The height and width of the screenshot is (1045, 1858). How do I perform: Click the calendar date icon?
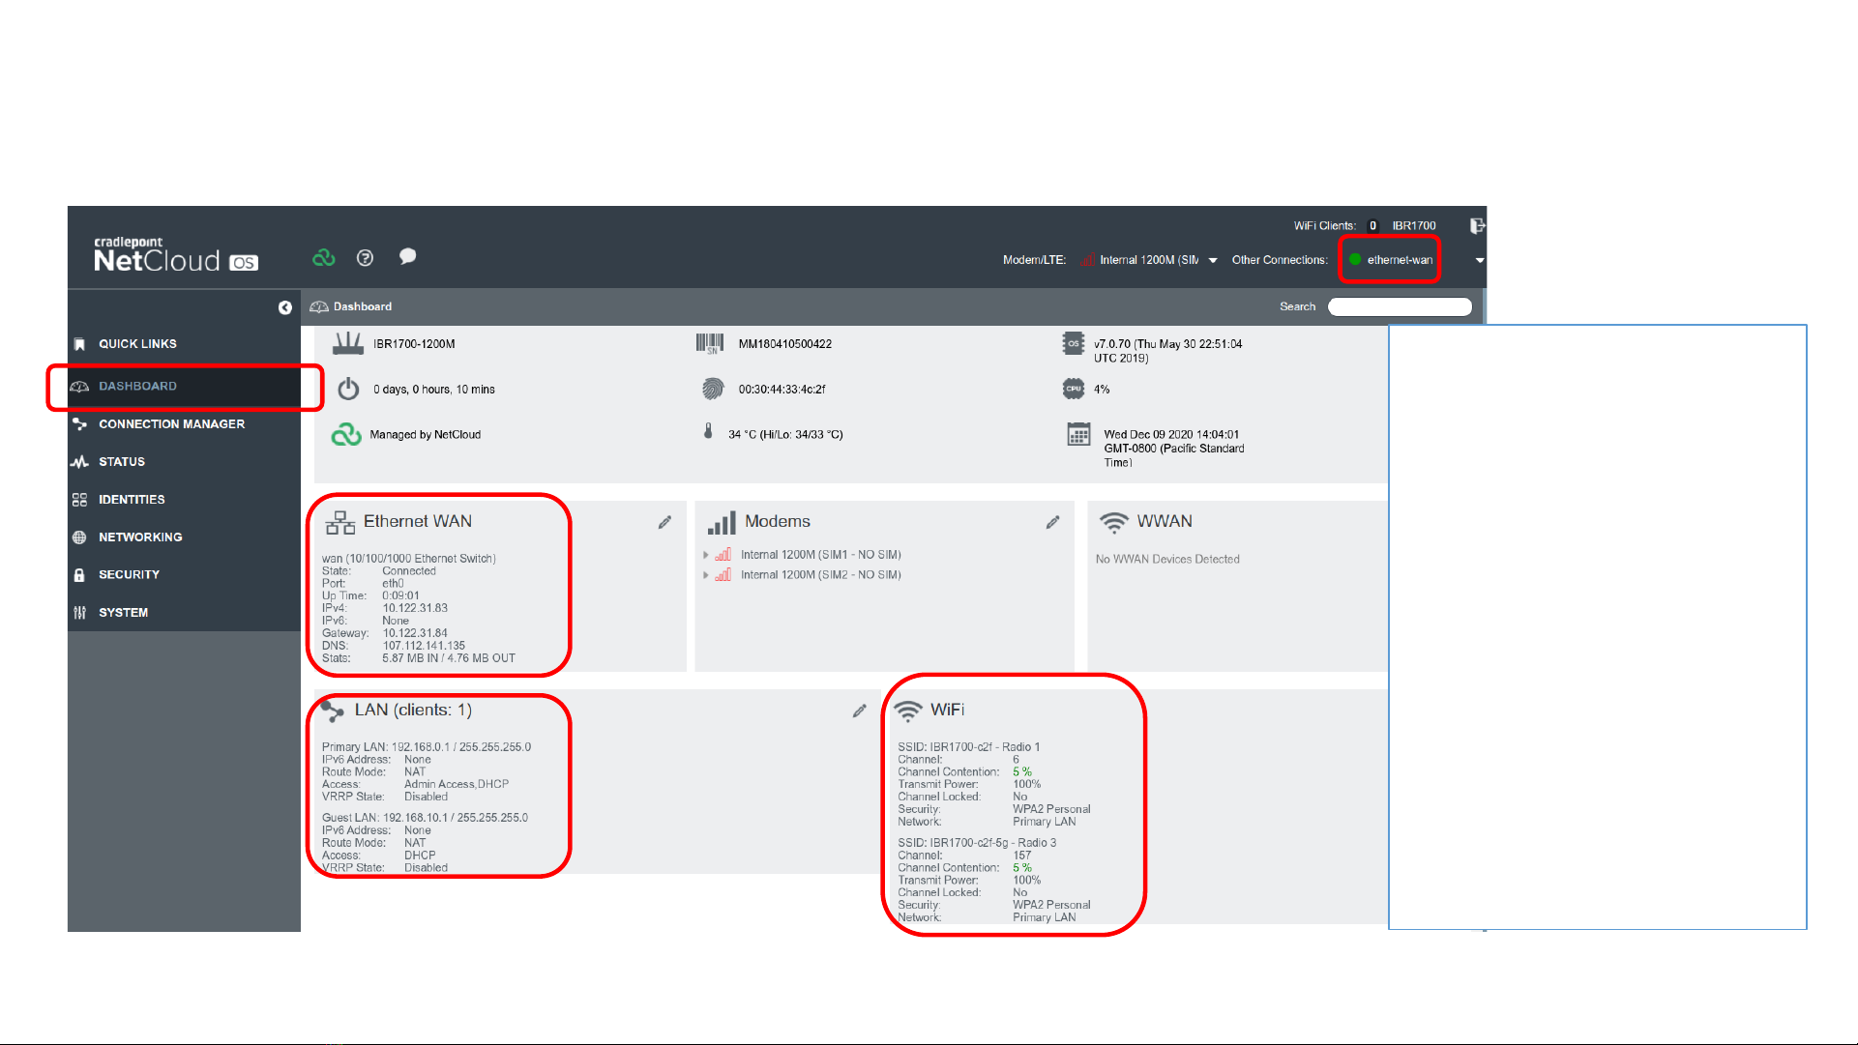coord(1078,435)
